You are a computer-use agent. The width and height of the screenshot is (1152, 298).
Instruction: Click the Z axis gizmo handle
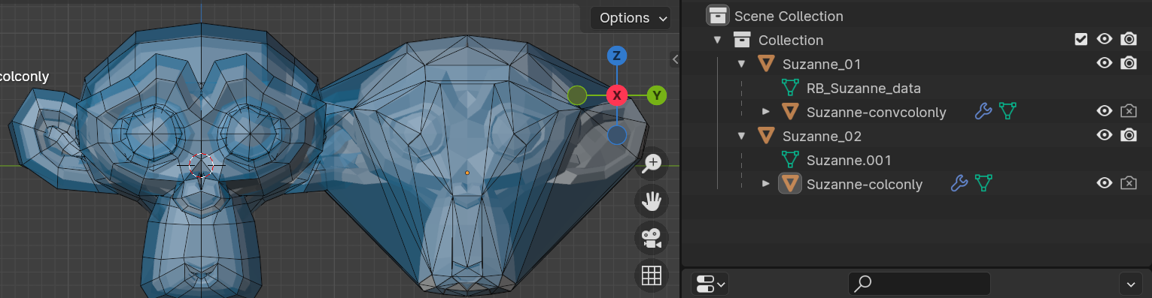(617, 56)
